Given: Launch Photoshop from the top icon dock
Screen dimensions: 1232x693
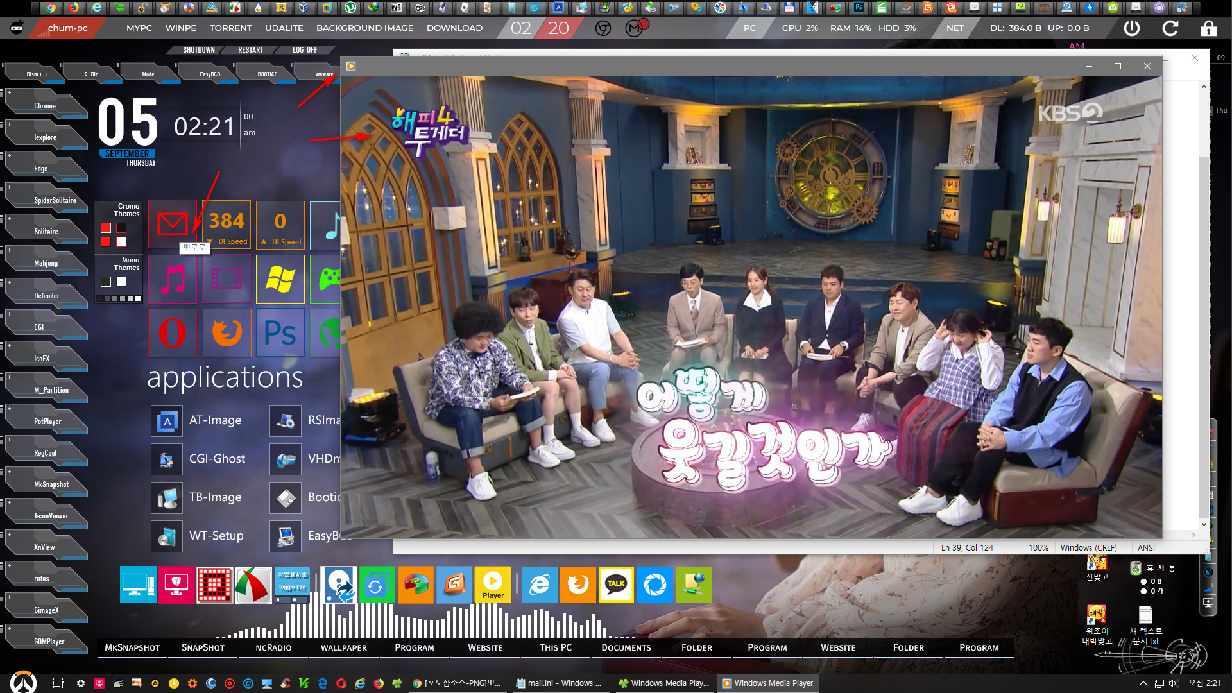Looking at the screenshot, I should click(x=858, y=8).
